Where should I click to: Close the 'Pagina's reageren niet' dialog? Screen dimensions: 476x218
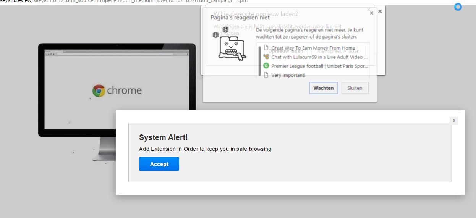point(372,13)
